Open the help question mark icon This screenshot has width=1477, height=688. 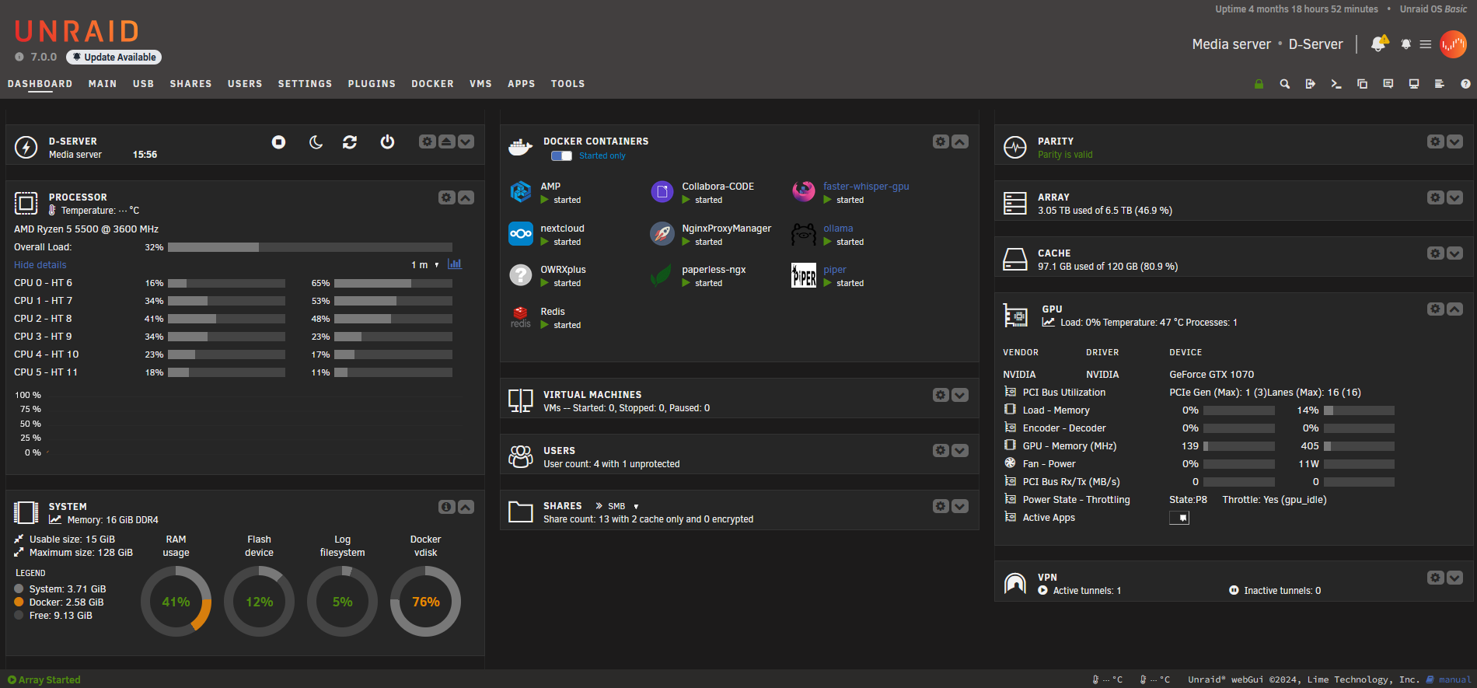point(1465,84)
